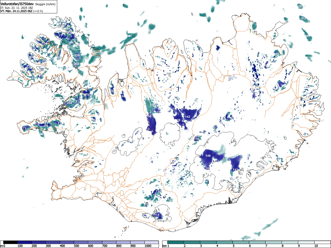The width and height of the screenshot is (331, 248).
Task: Pick the 500–600 m legend swatch
Action: tap(81, 242)
